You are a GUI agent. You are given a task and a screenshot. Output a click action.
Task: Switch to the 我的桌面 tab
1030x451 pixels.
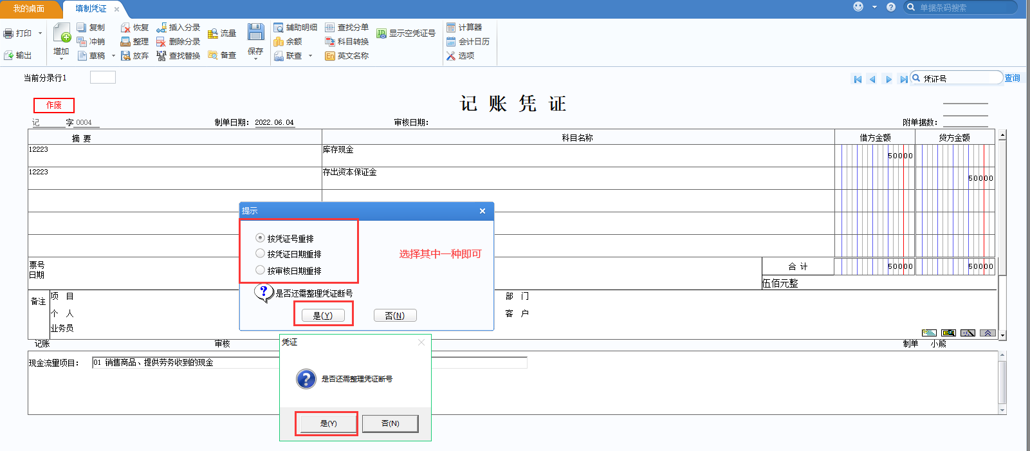tap(29, 9)
